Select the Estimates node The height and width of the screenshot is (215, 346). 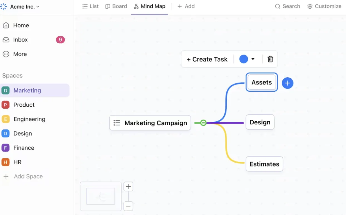pos(264,164)
